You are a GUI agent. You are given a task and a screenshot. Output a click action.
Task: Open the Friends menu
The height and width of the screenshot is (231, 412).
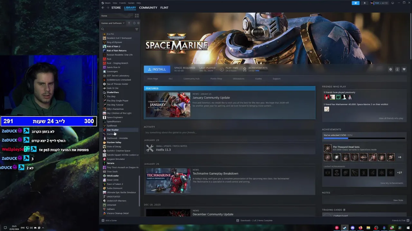[123, 3]
